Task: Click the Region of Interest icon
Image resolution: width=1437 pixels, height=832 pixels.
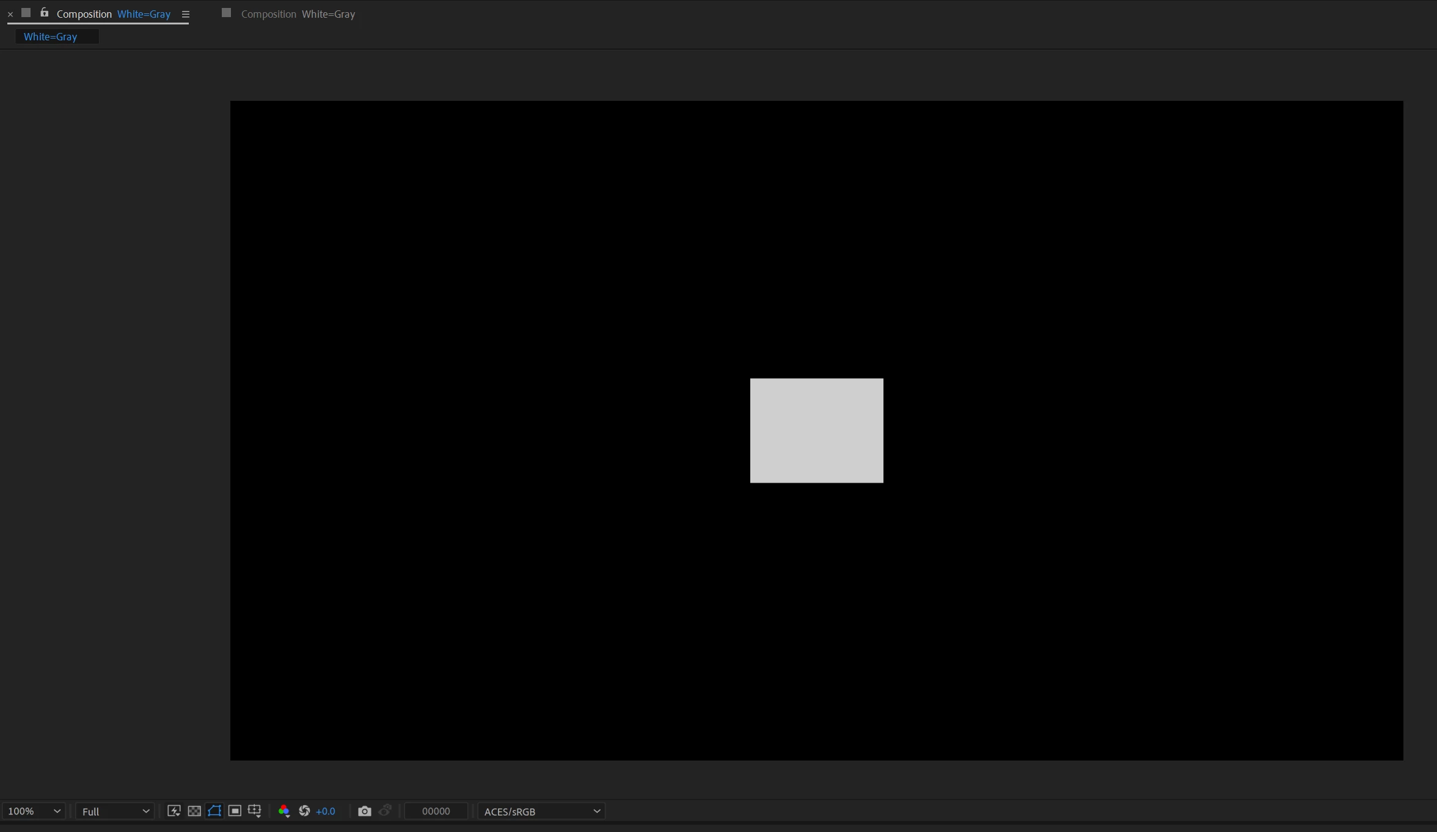Action: point(235,811)
